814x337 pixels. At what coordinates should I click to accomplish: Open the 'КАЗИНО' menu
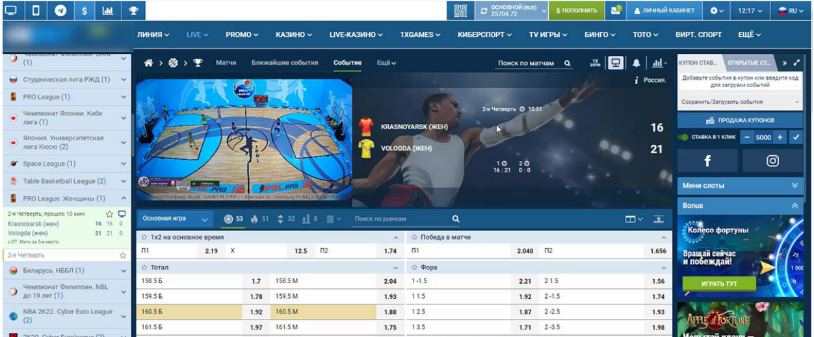pos(294,34)
